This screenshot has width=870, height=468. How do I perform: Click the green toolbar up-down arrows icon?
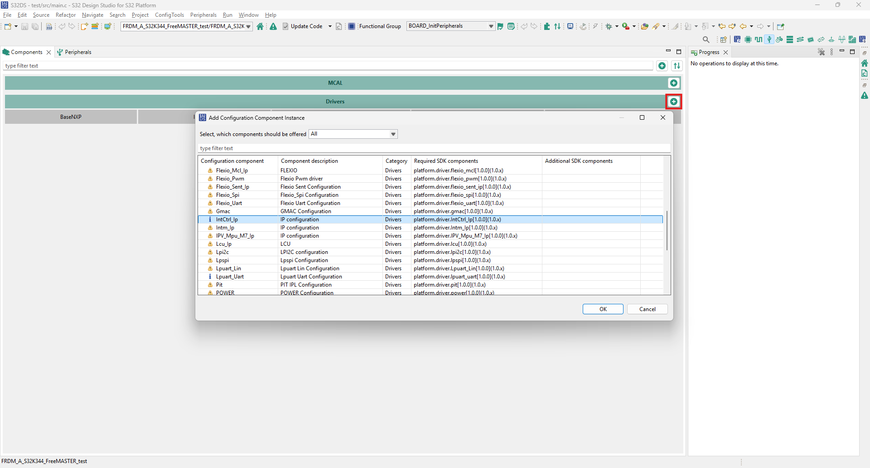pos(557,26)
